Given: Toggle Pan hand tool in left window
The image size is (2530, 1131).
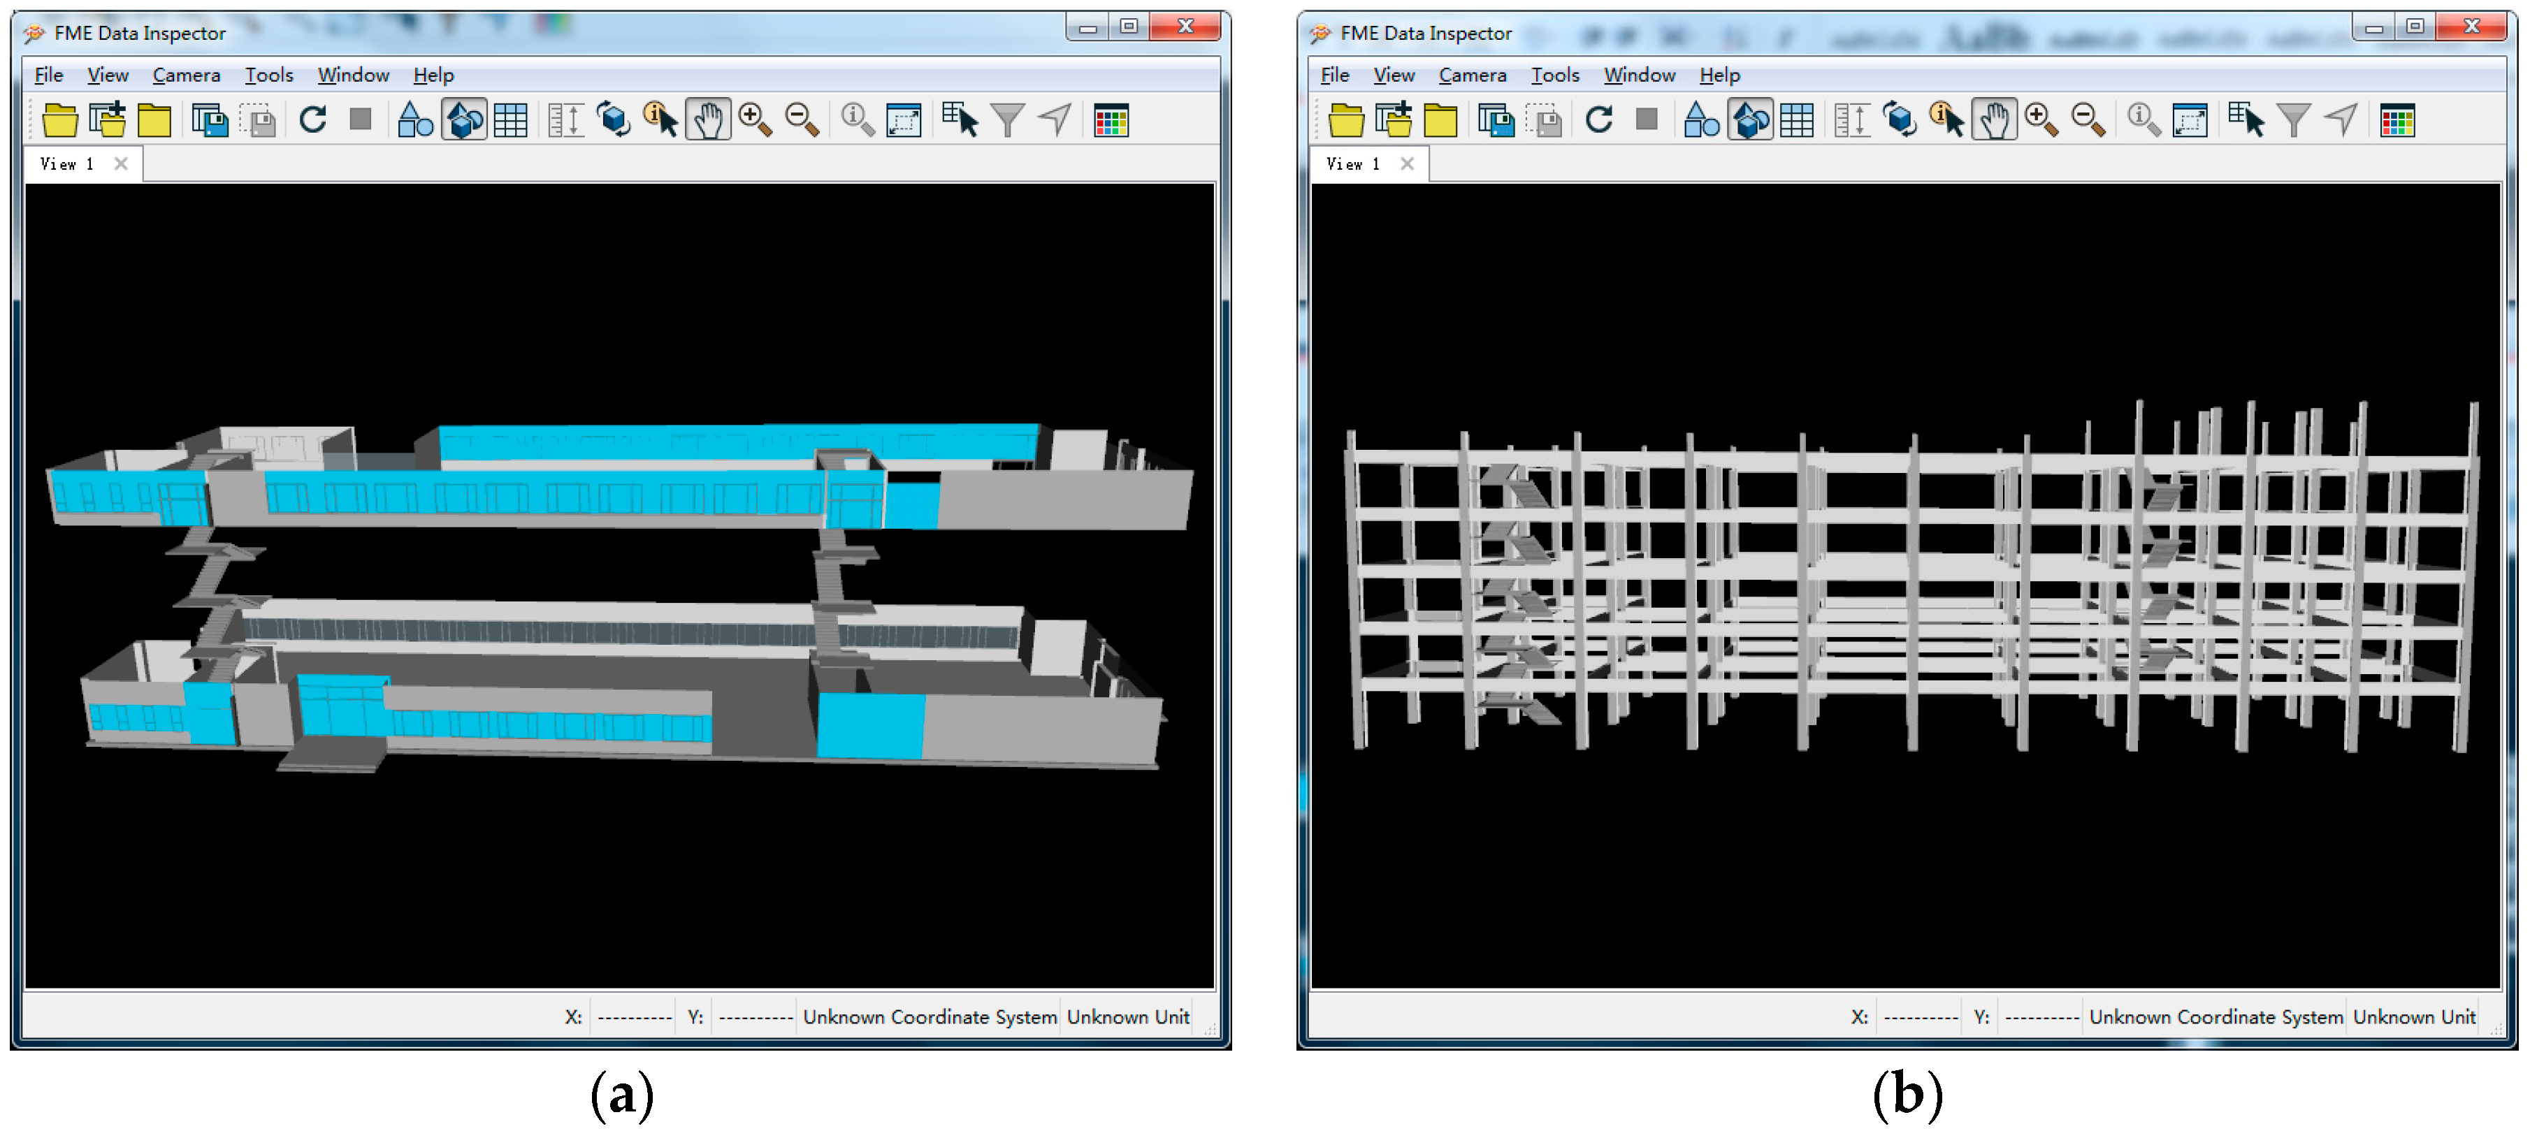Looking at the screenshot, I should click(x=707, y=121).
